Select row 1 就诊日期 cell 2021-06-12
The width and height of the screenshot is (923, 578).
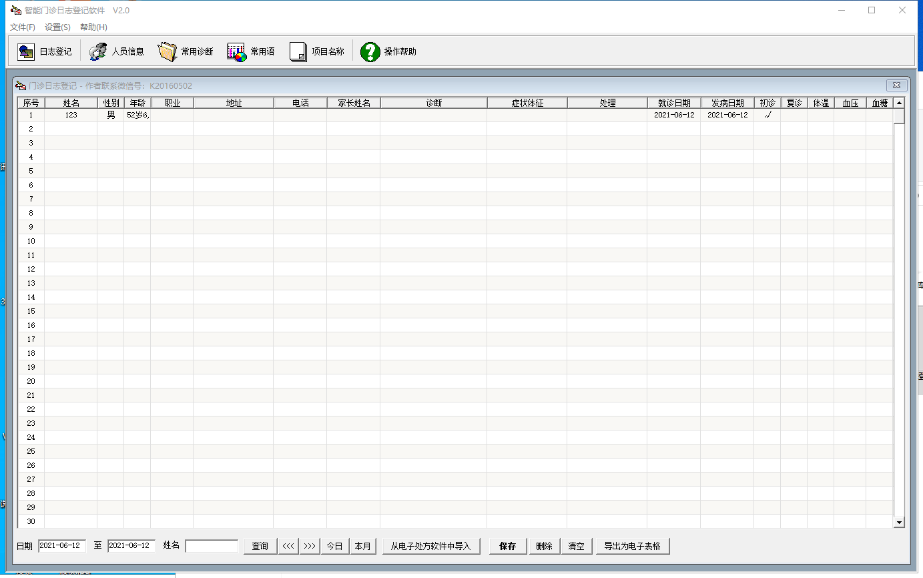[674, 115]
